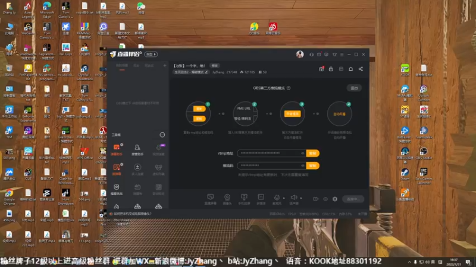Switch to the second scene tab
Viewport: 476px width, 267px height.
tap(137, 66)
